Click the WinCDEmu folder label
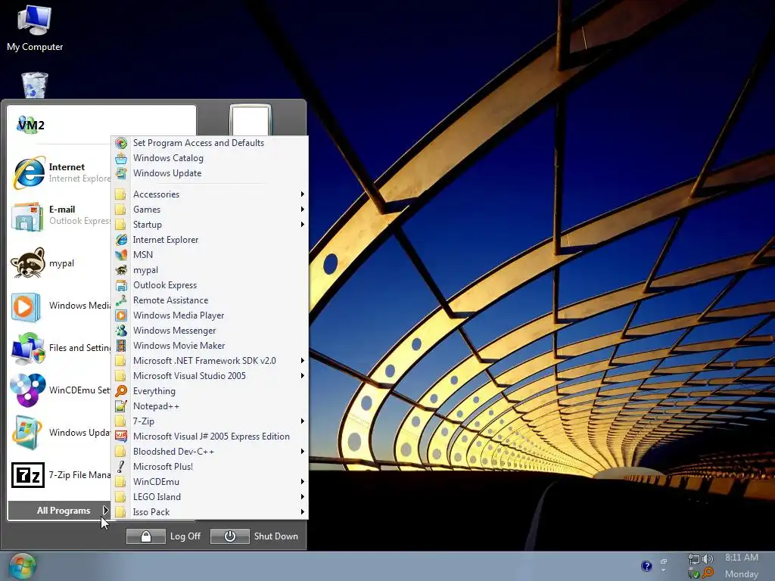 (156, 482)
